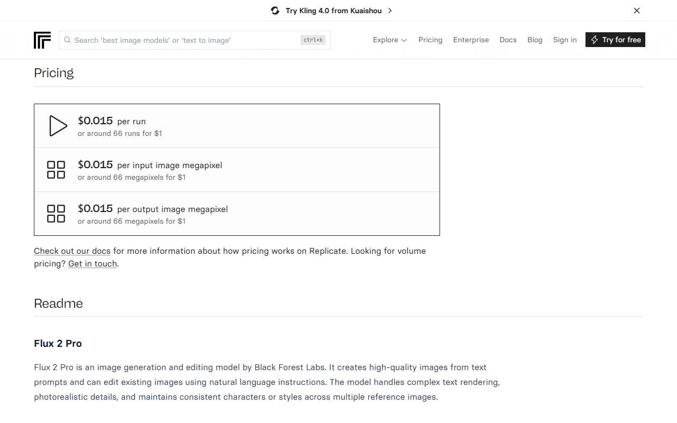Image resolution: width=677 pixels, height=423 pixels.
Task: Open the Pricing nav item
Action: tap(431, 40)
